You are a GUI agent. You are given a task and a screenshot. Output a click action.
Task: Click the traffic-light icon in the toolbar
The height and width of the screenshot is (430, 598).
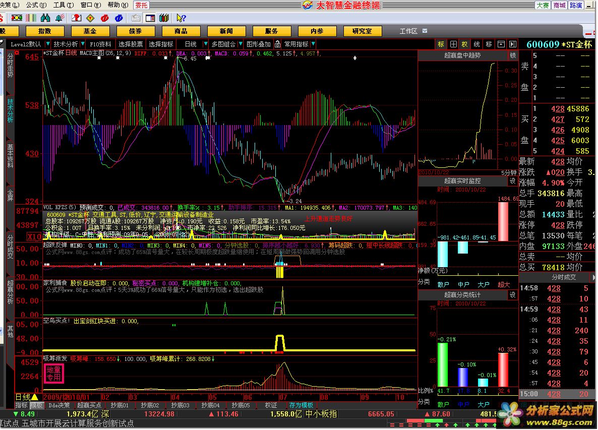17,18
